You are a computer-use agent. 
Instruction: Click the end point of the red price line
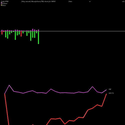tap(106, 94)
